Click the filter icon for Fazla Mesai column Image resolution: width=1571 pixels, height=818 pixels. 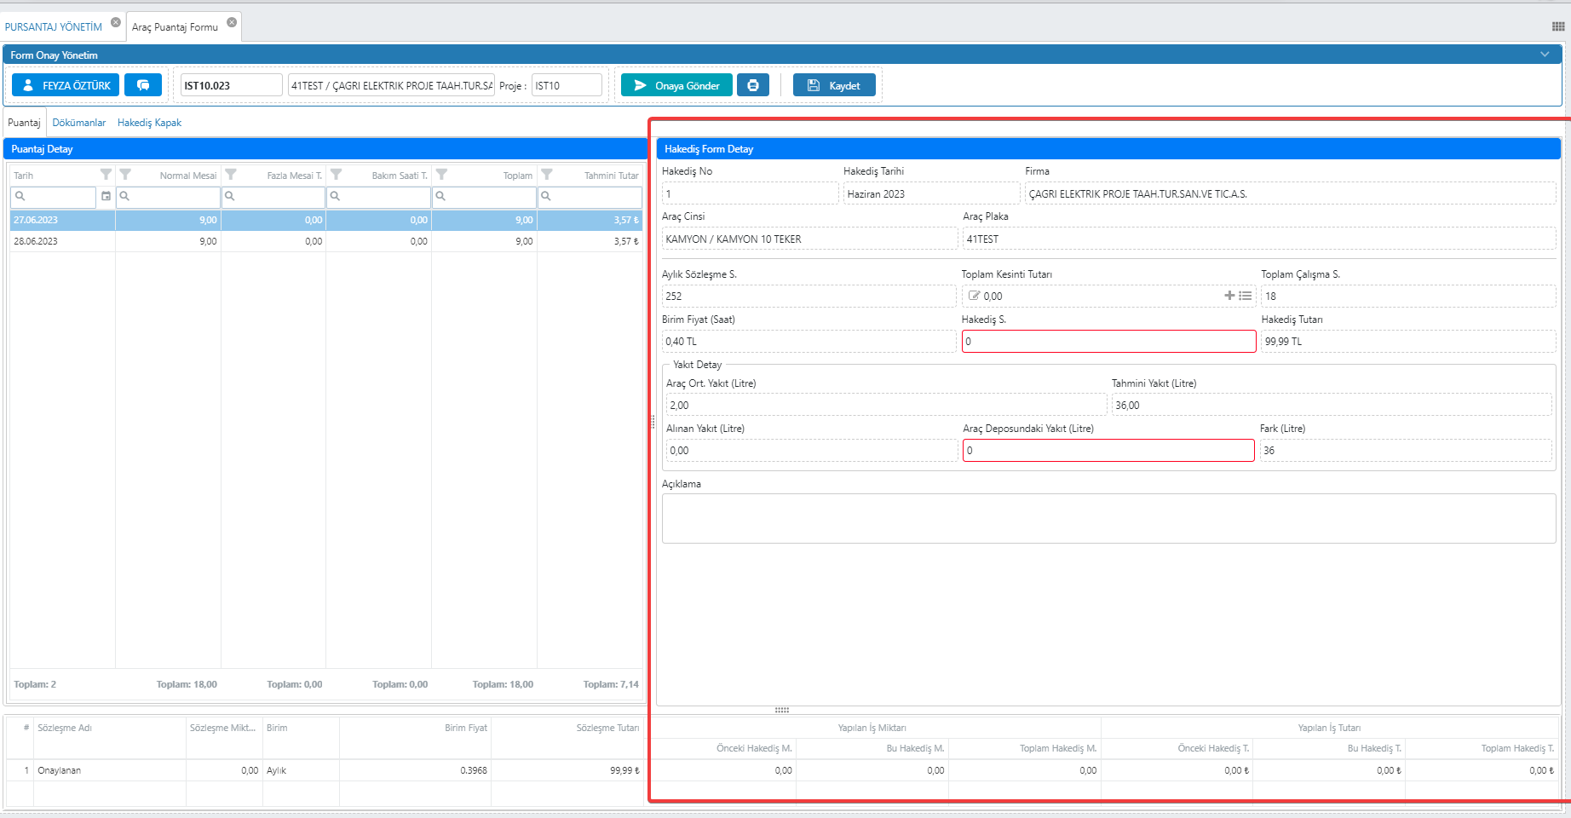point(231,175)
